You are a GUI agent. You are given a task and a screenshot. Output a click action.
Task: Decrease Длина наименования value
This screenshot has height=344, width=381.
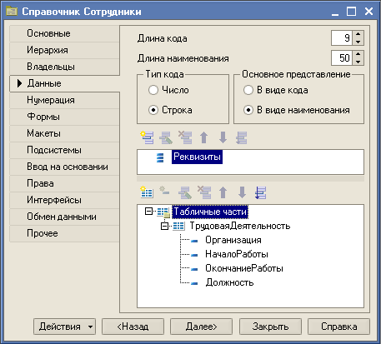[x=358, y=62]
